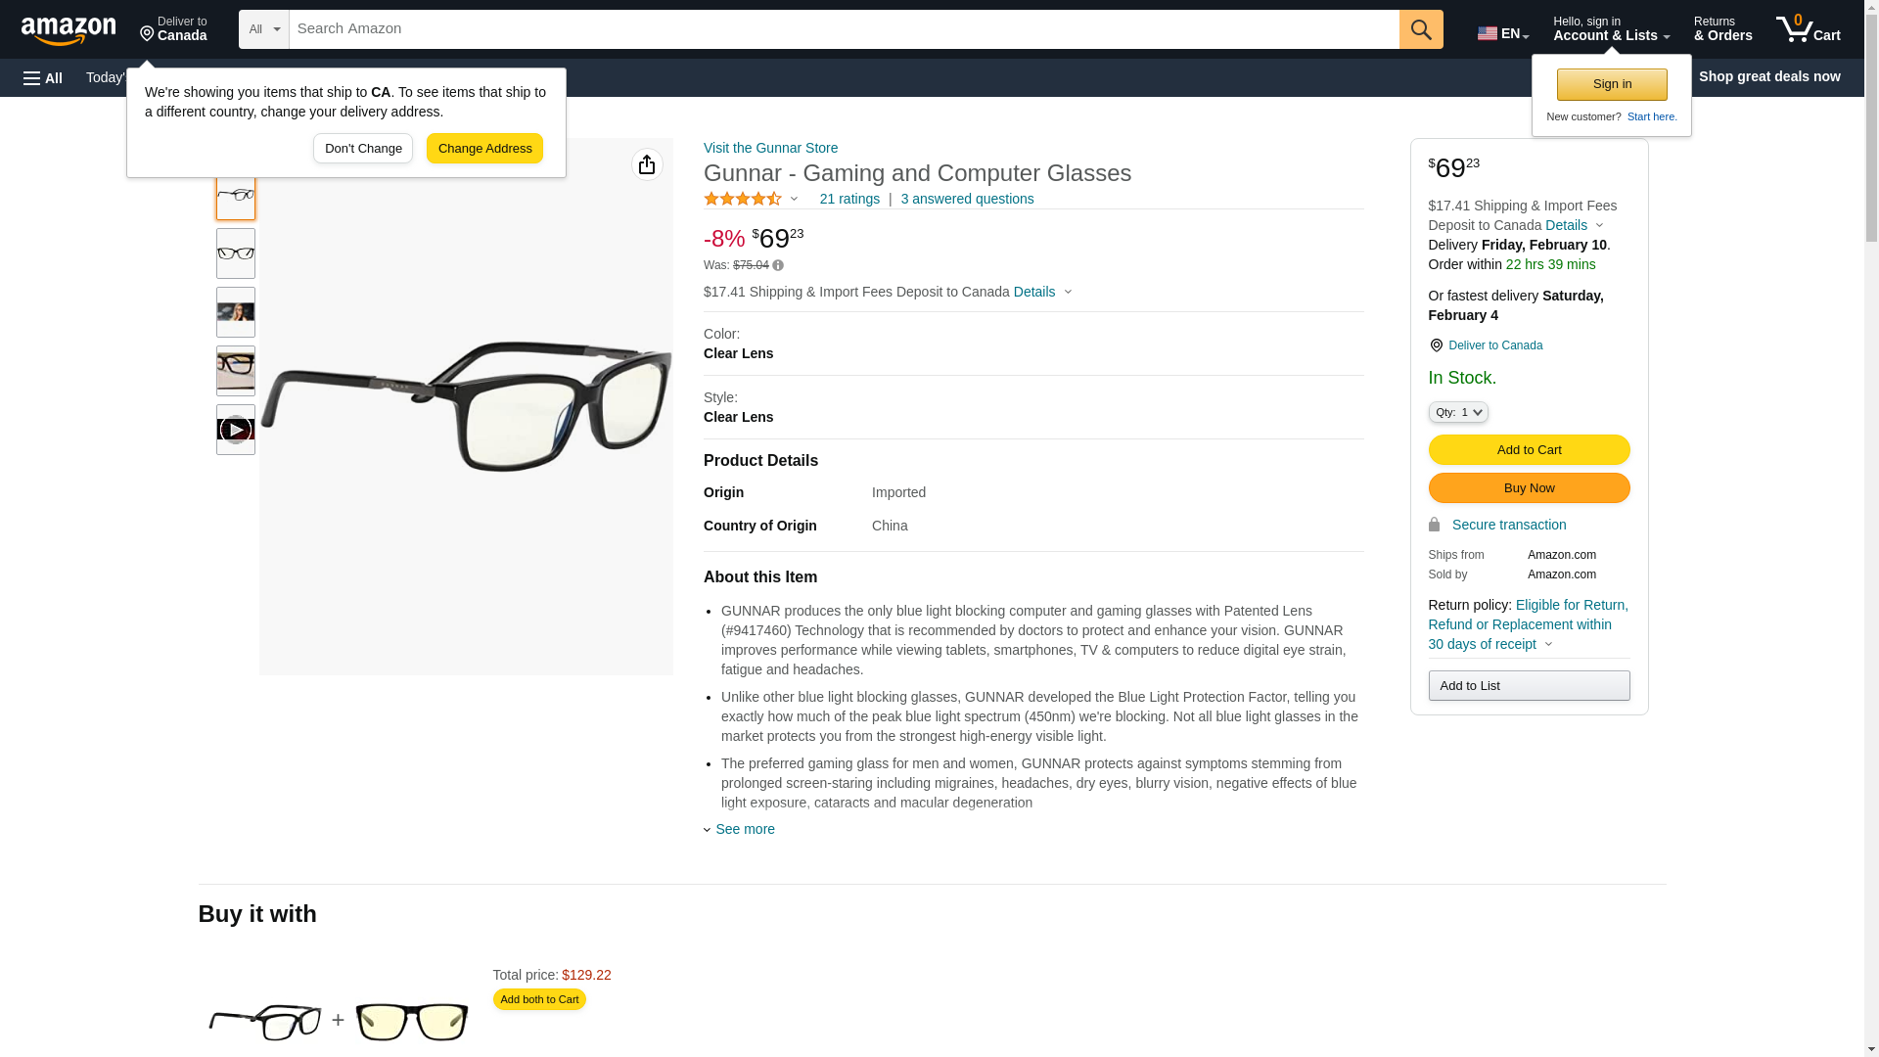This screenshot has width=1879, height=1057.
Task: Click the star rating icons
Action: [743, 199]
